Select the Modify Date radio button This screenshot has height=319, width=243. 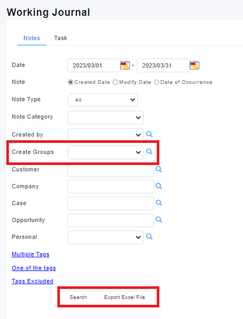[x=115, y=82]
